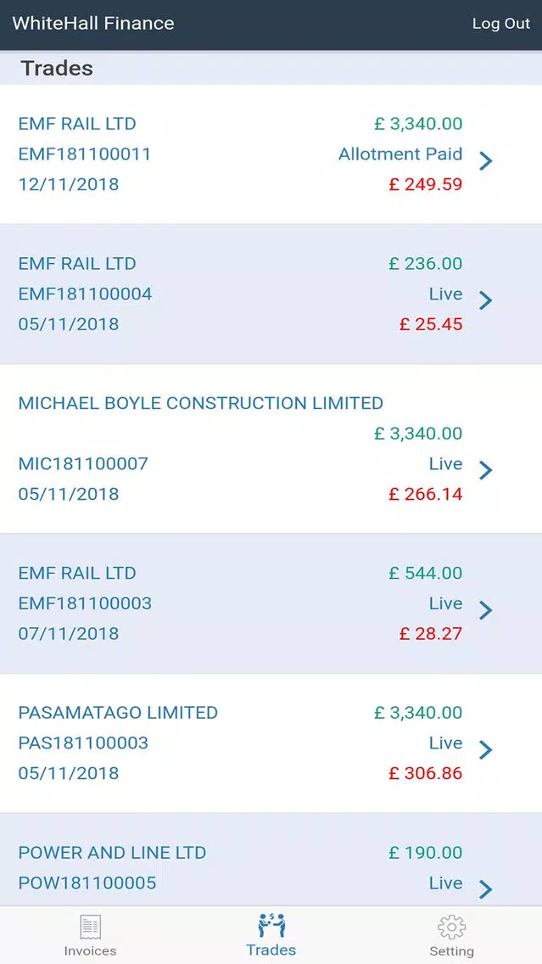Open Power and Line Ltd trade name

tap(112, 853)
